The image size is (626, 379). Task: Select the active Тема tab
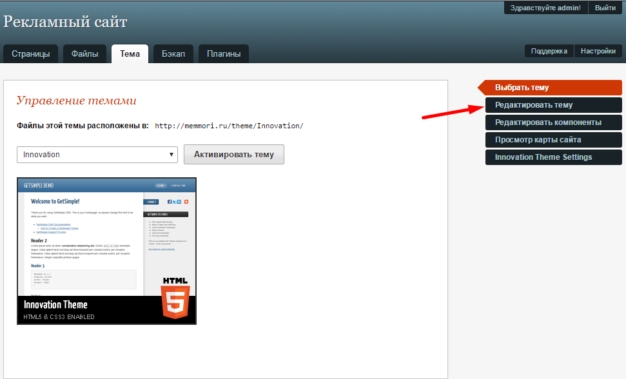click(x=130, y=54)
